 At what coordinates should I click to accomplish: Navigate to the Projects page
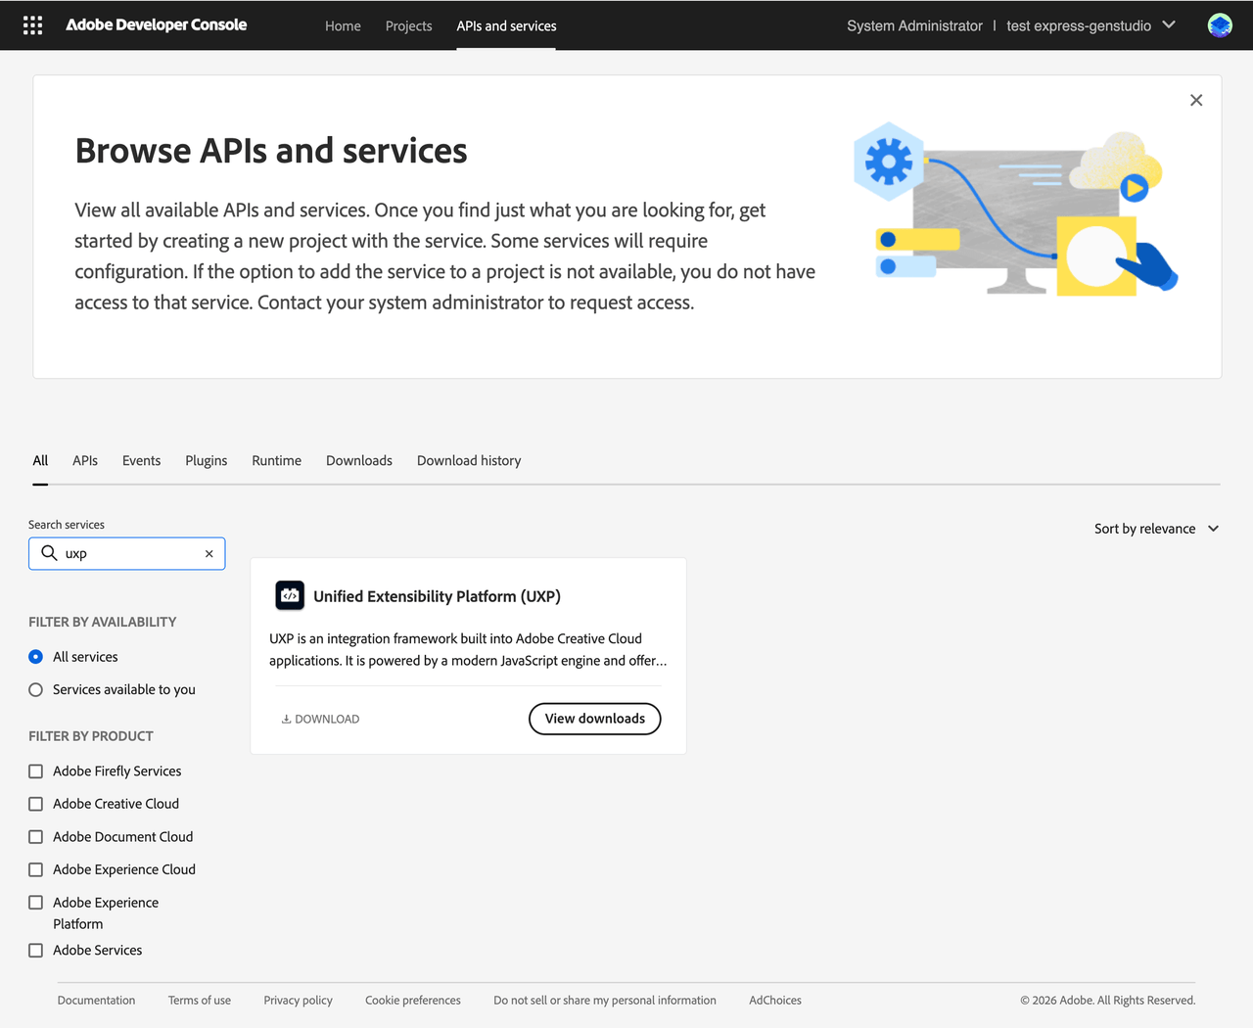tap(408, 26)
